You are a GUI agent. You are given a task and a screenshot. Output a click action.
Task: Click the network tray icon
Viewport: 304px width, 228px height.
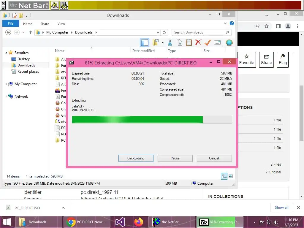click(269, 222)
